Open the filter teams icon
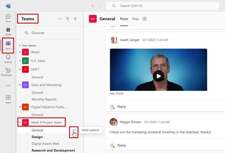 (x=68, y=18)
